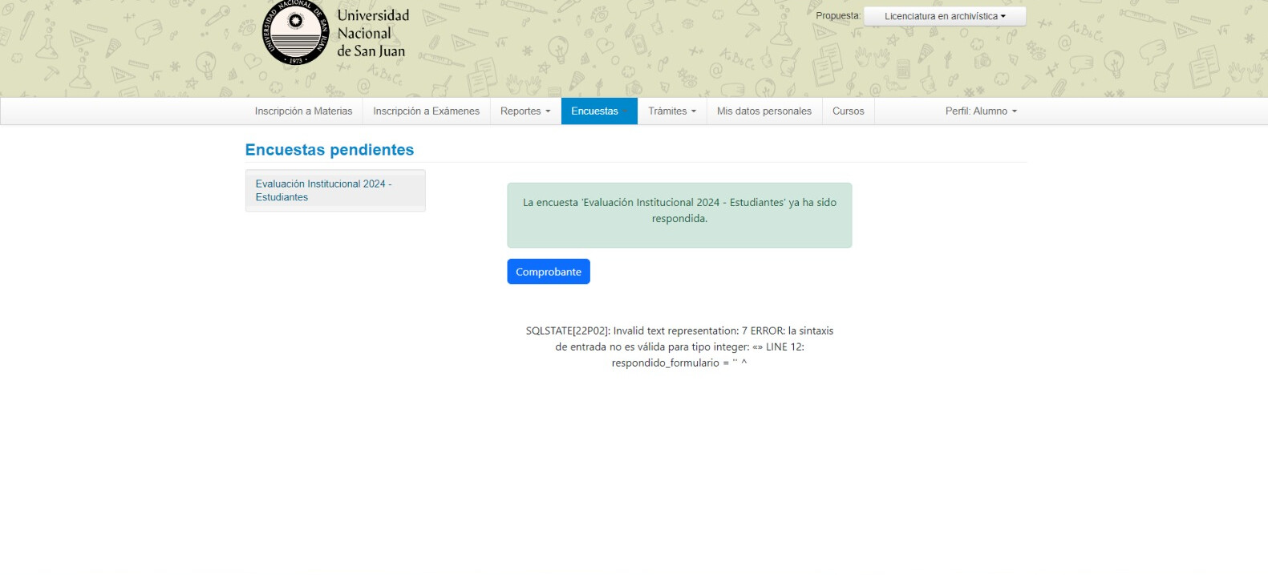
Task: Click the Encuestas pendientes heading
Action: pos(330,150)
